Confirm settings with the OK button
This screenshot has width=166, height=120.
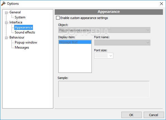tap(131, 115)
